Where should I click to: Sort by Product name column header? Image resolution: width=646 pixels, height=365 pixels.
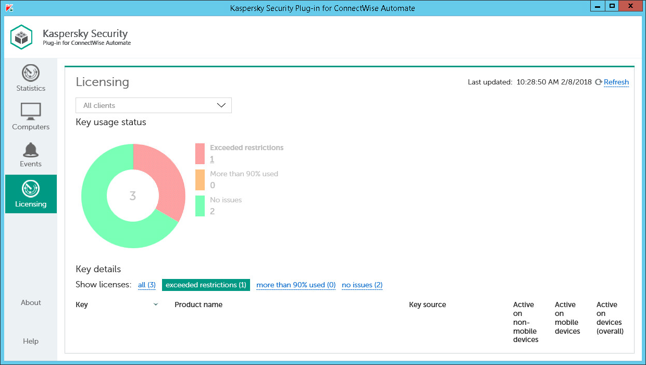pyautogui.click(x=198, y=305)
